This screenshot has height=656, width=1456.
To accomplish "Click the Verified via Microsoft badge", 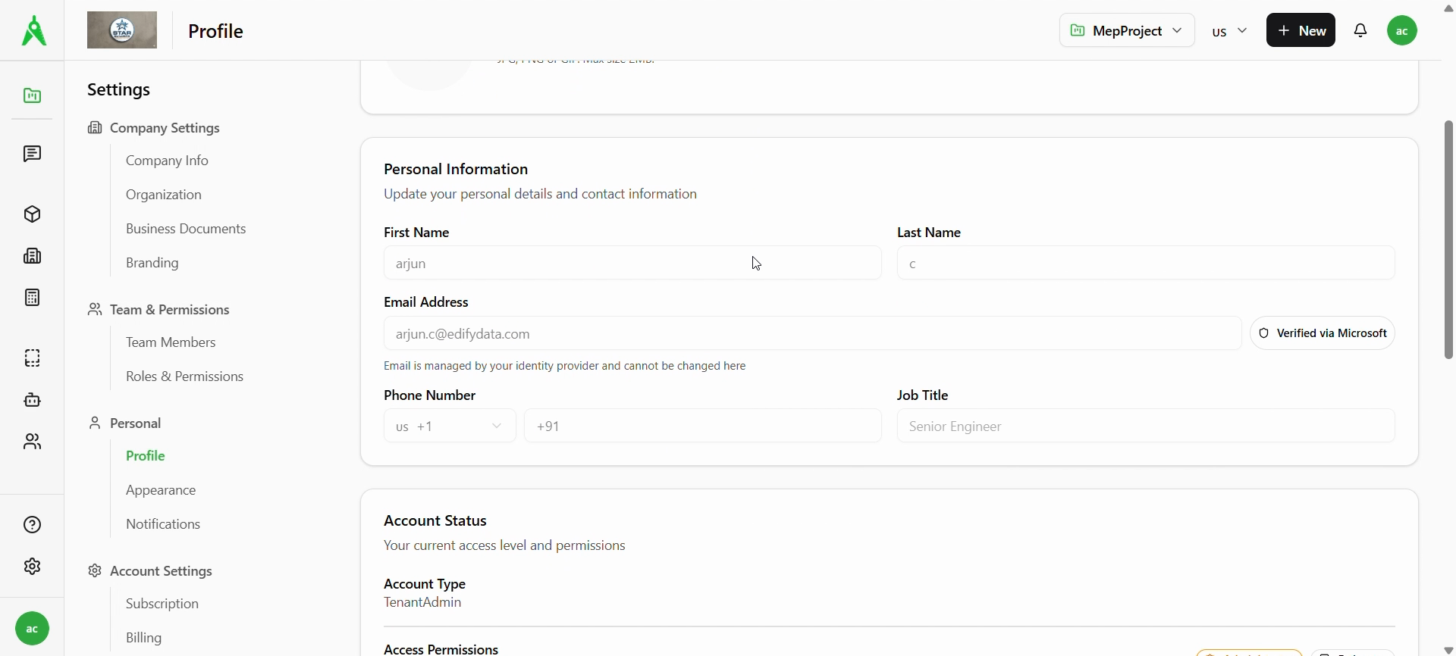I will (x=1322, y=333).
